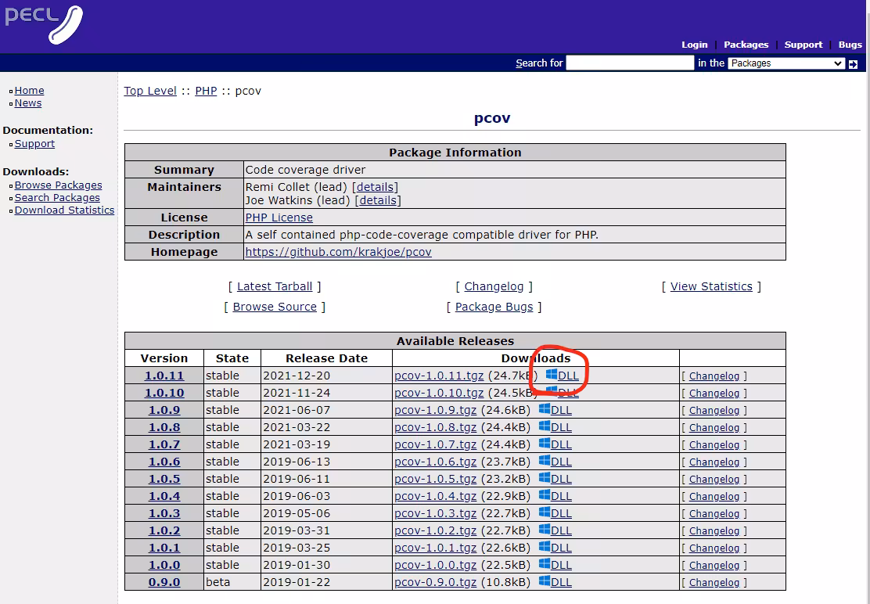Open Packages in the top navigation
The image size is (870, 604).
746,45
